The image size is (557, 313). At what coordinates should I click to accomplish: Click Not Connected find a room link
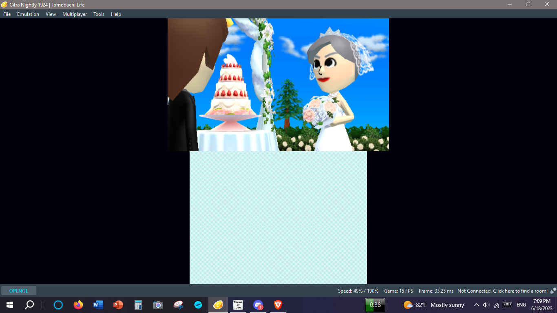click(x=502, y=291)
